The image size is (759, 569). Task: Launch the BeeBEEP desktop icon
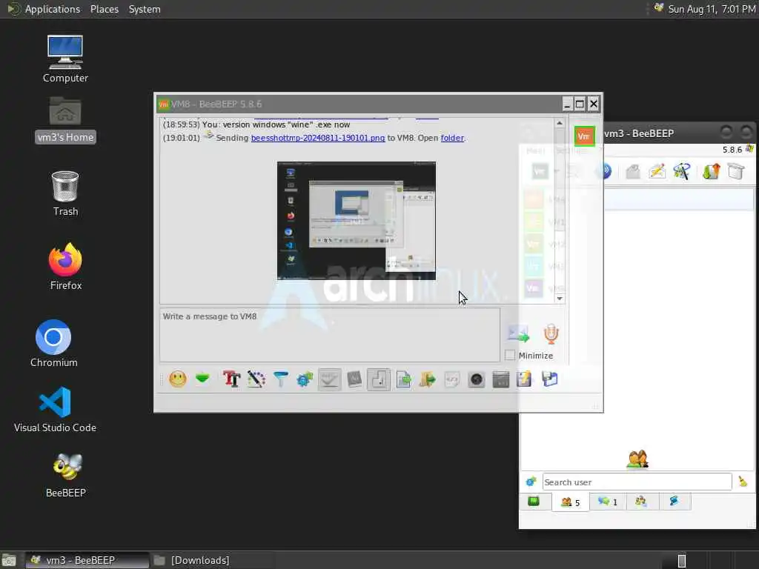66,475
